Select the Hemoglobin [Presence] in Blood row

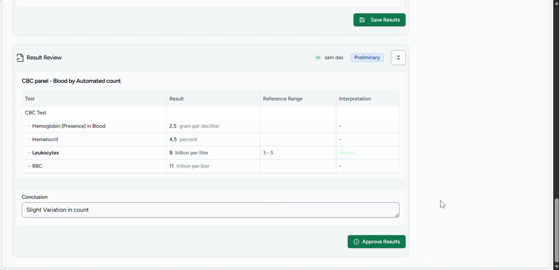point(210,126)
